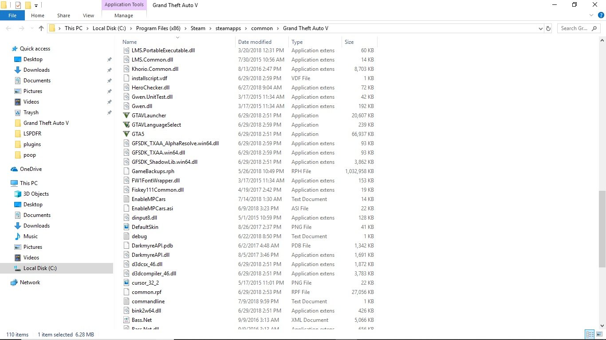
Task: Open the LSPDFR folder in Quick access
Action: click(33, 134)
